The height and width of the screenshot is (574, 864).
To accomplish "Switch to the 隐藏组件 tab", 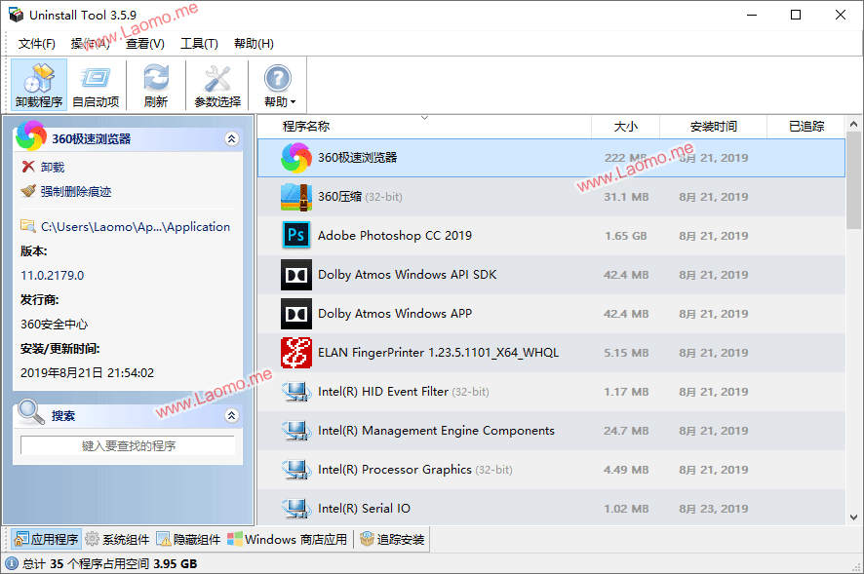I will (188, 539).
